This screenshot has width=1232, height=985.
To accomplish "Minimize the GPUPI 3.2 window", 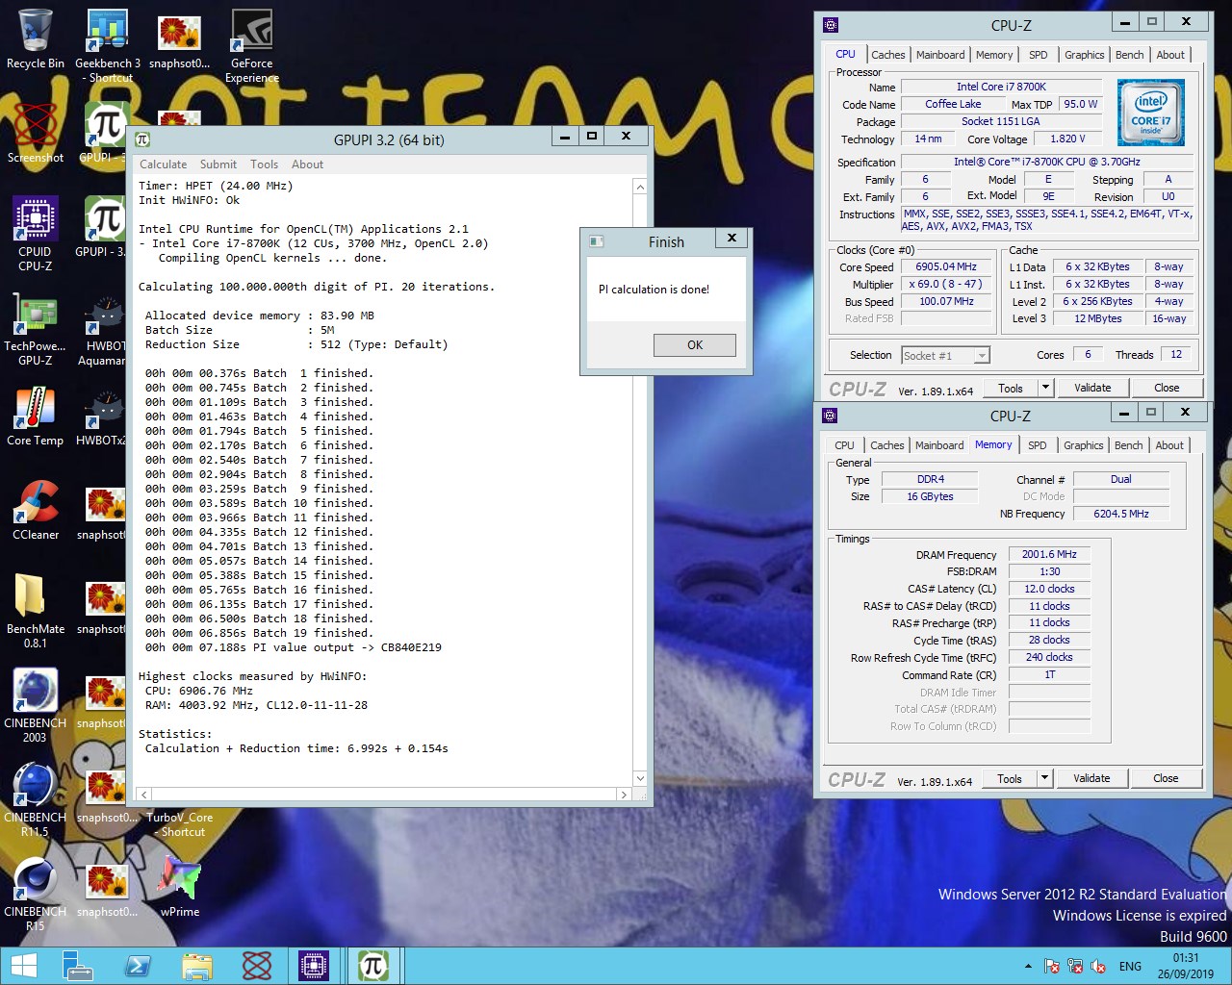I will pos(565,137).
